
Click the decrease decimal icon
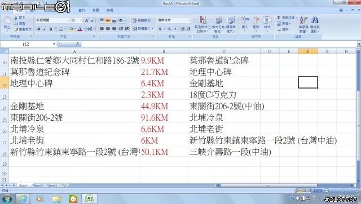point(188,29)
